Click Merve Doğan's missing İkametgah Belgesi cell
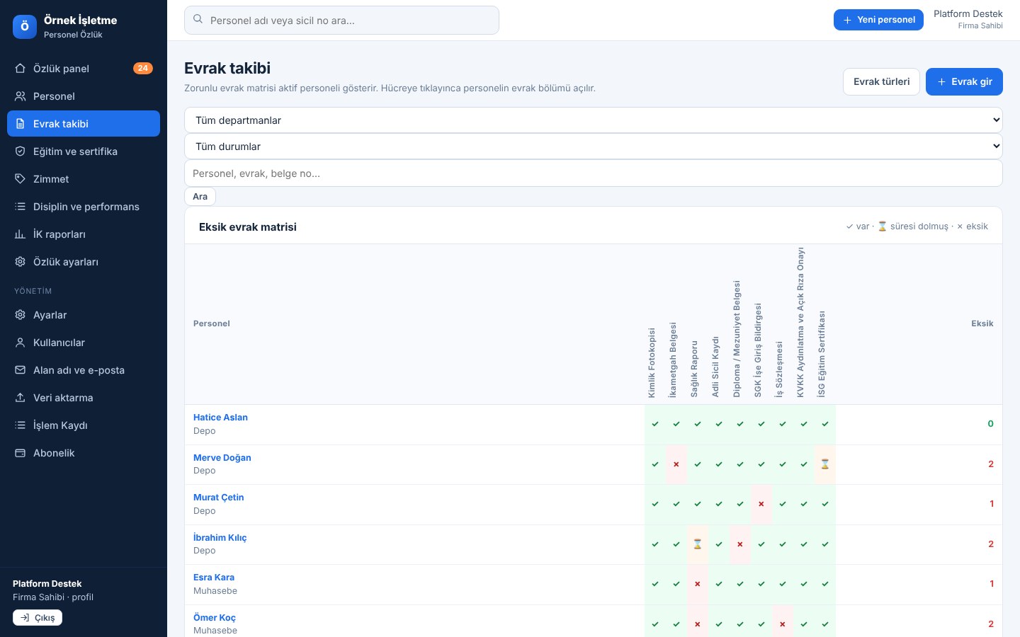The height and width of the screenshot is (637, 1020). pos(676,464)
